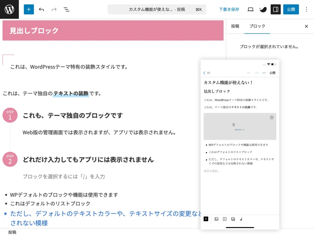The height and width of the screenshot is (236, 314).
Task: Click 下書き保存 to save draft
Action: (229, 9)
